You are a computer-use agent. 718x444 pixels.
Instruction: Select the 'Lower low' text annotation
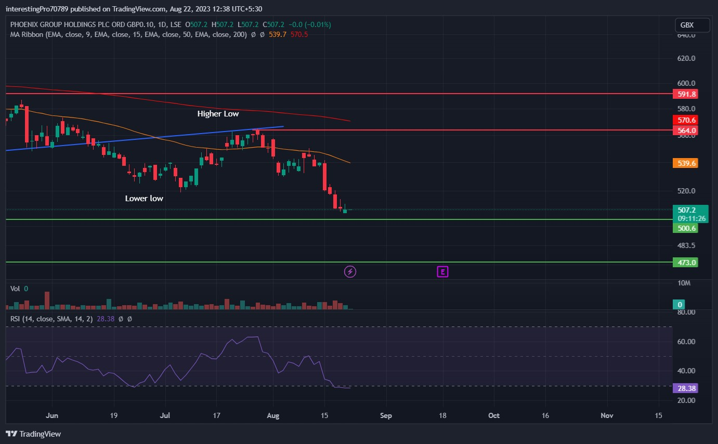[x=144, y=198]
